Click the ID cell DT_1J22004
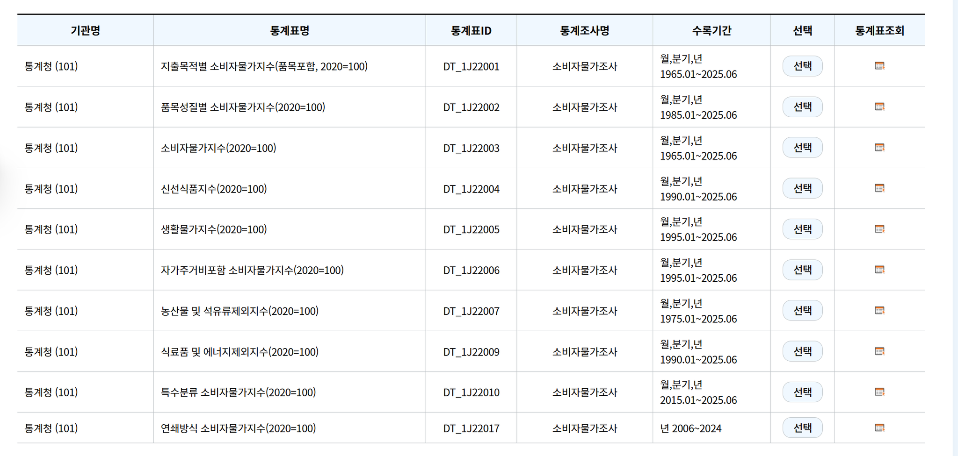Image resolution: width=958 pixels, height=456 pixels. (471, 189)
